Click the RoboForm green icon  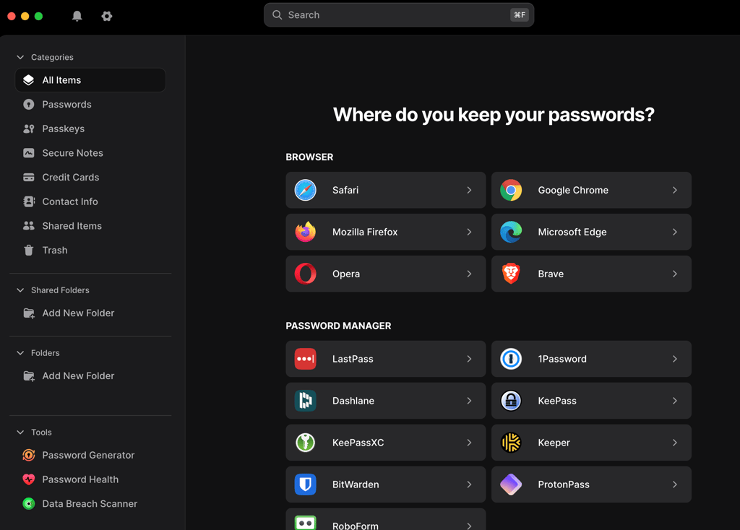[x=306, y=523]
